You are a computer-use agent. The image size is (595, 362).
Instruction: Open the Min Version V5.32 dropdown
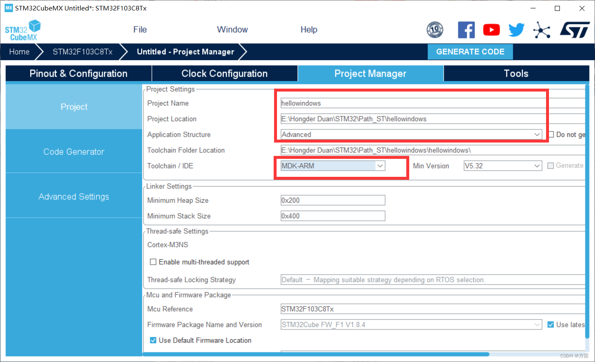[x=537, y=166]
